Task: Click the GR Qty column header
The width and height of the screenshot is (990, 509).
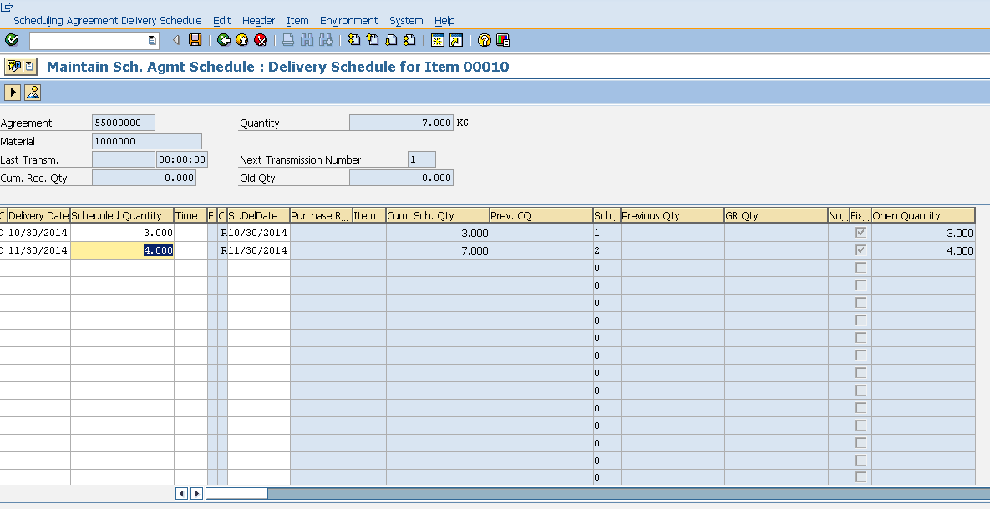Action: click(776, 216)
